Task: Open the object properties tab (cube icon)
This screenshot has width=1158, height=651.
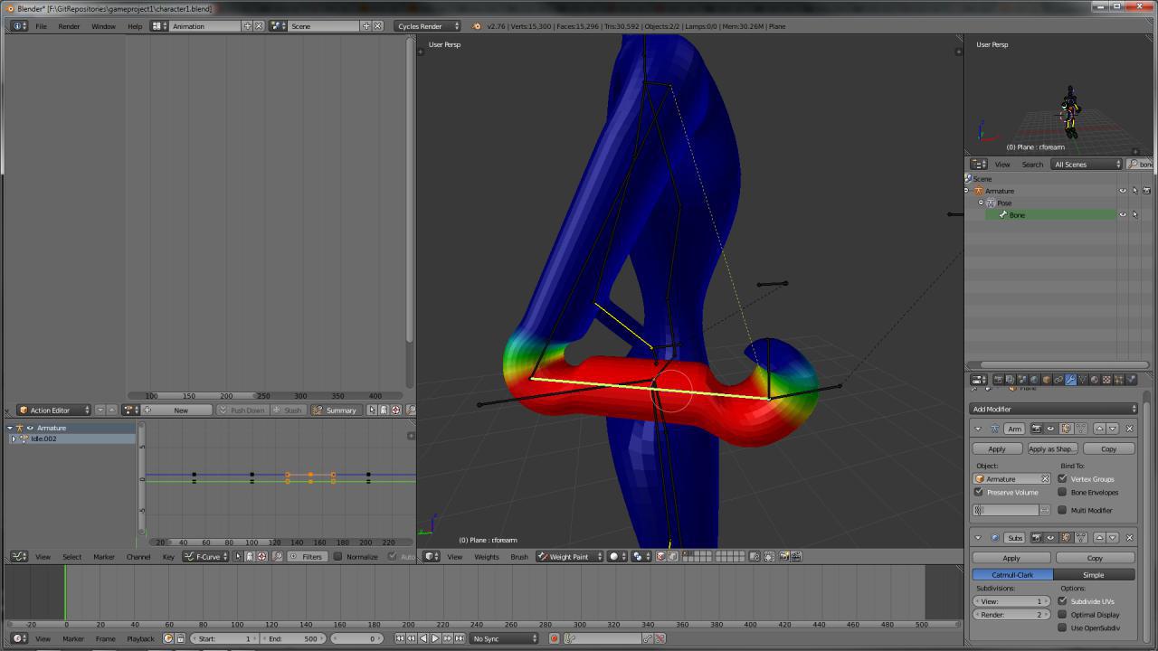Action: click(x=1047, y=380)
